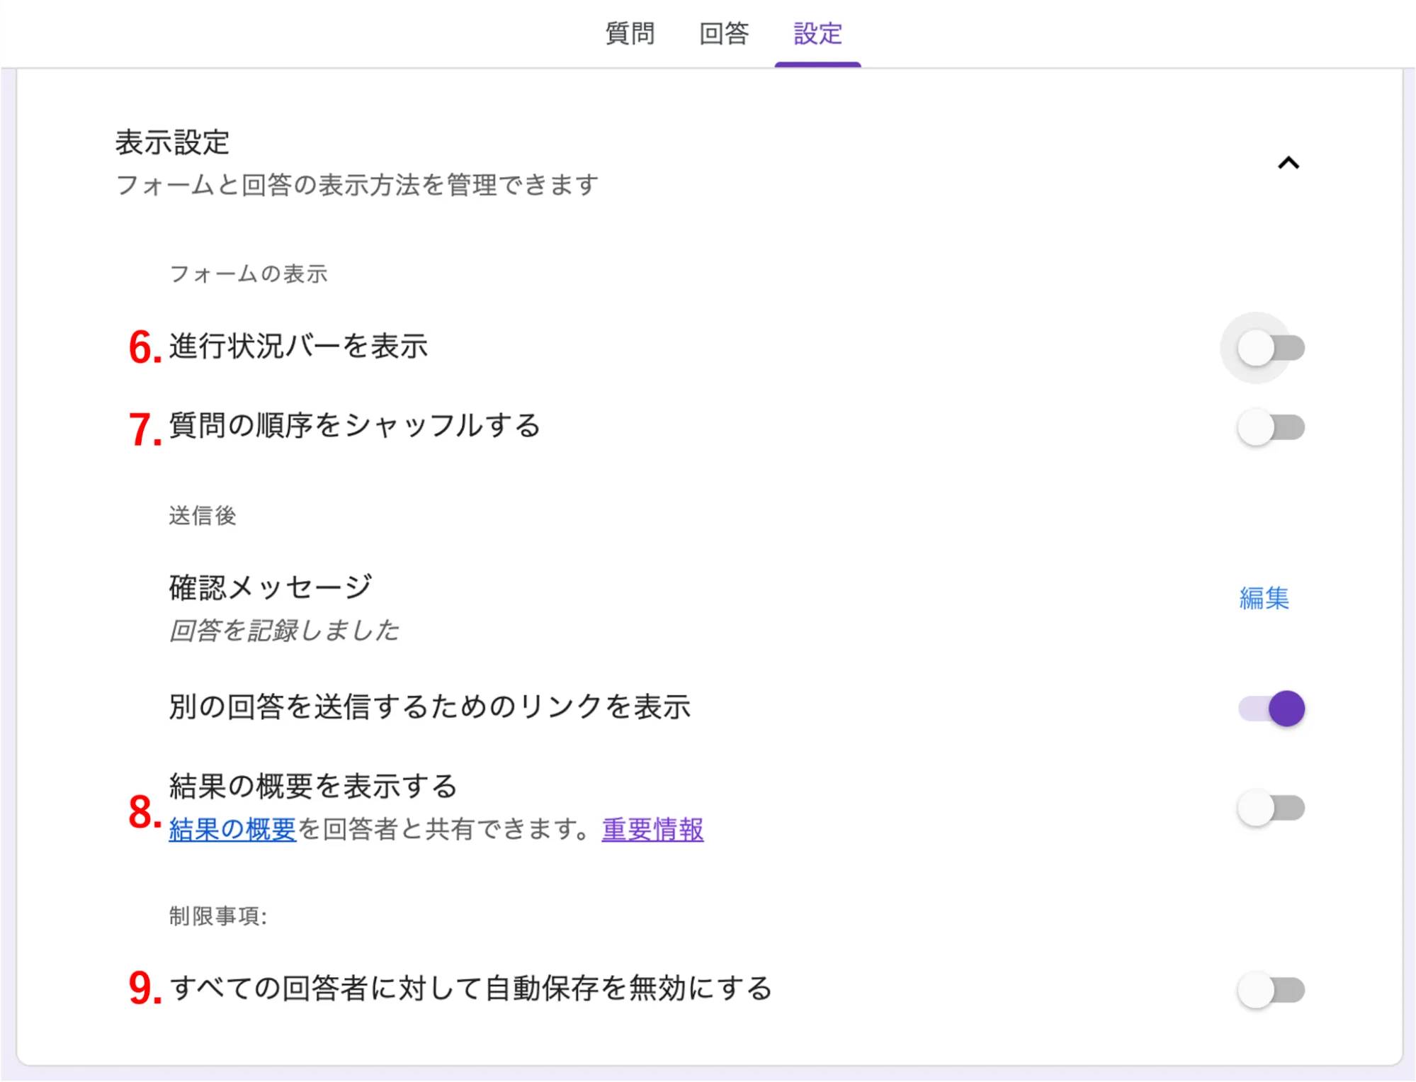Click the フォームと回答の表示方法を管理できます description

(357, 185)
